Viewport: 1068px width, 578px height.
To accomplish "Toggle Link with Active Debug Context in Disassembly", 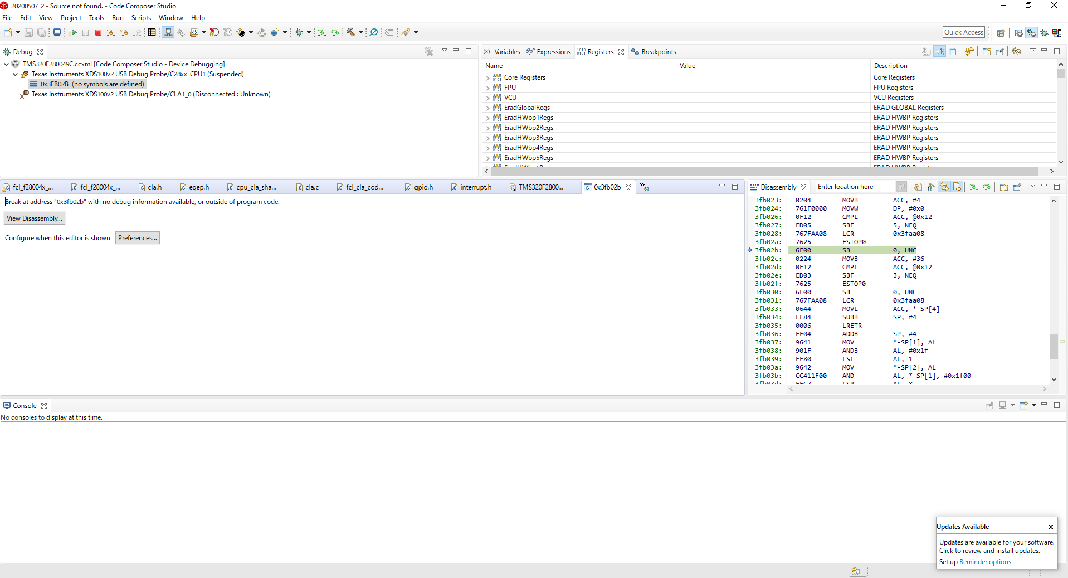I will click(944, 187).
